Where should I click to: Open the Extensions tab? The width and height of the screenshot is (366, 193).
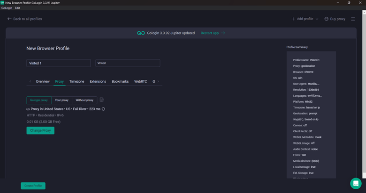[98, 81]
